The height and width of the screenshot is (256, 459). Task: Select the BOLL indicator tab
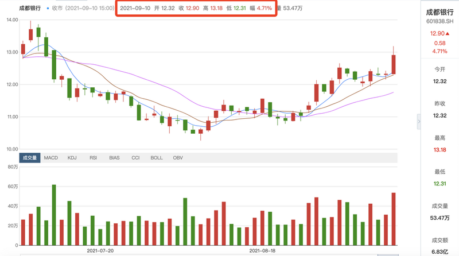(x=157, y=158)
